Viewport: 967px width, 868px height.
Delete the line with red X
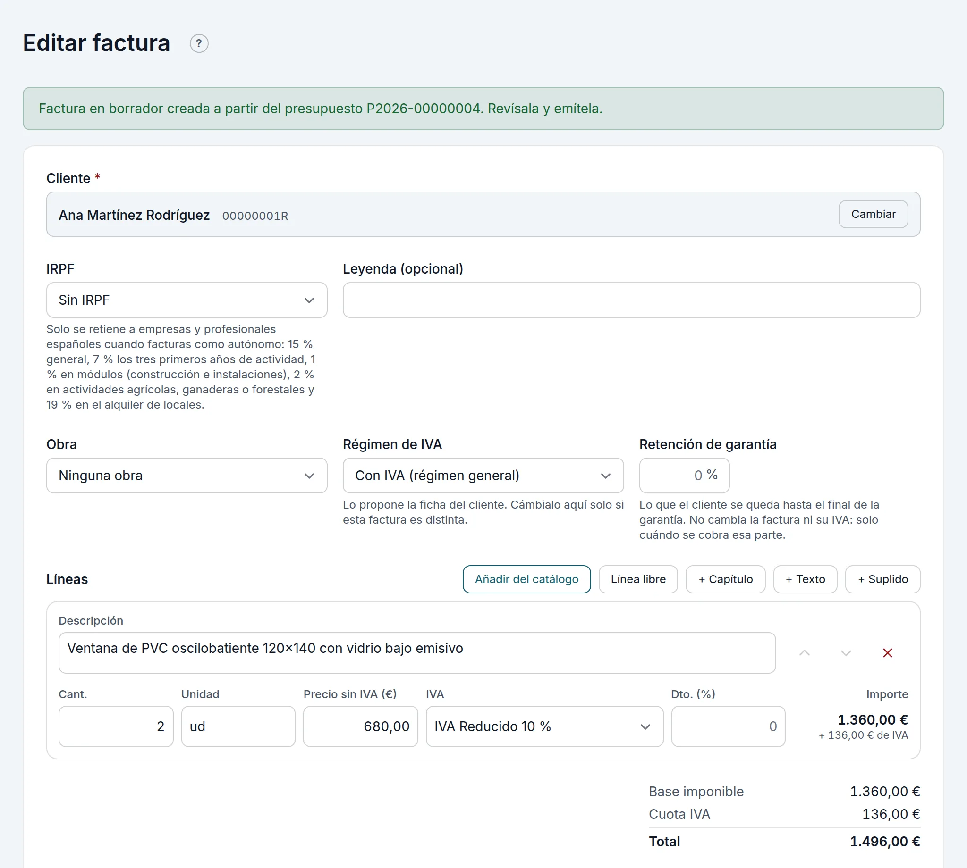[x=887, y=653]
